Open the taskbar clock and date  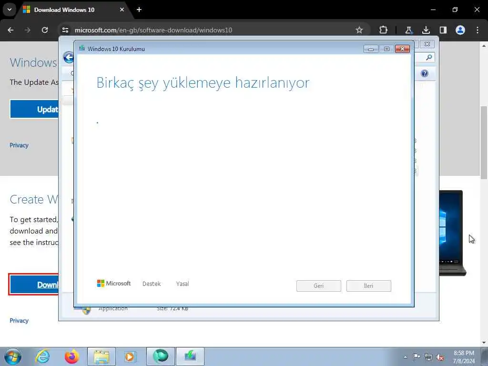(464, 357)
